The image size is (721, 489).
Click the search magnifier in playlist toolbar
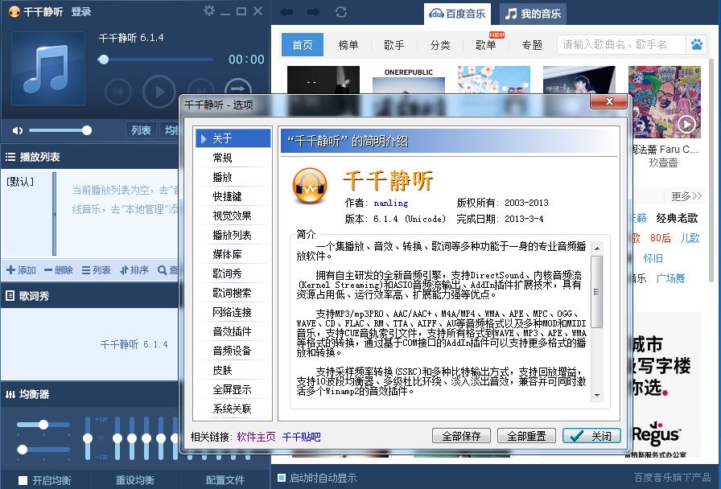(162, 270)
